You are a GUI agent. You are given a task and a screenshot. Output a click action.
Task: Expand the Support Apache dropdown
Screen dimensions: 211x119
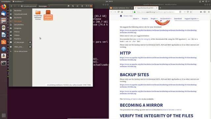click(x=191, y=19)
